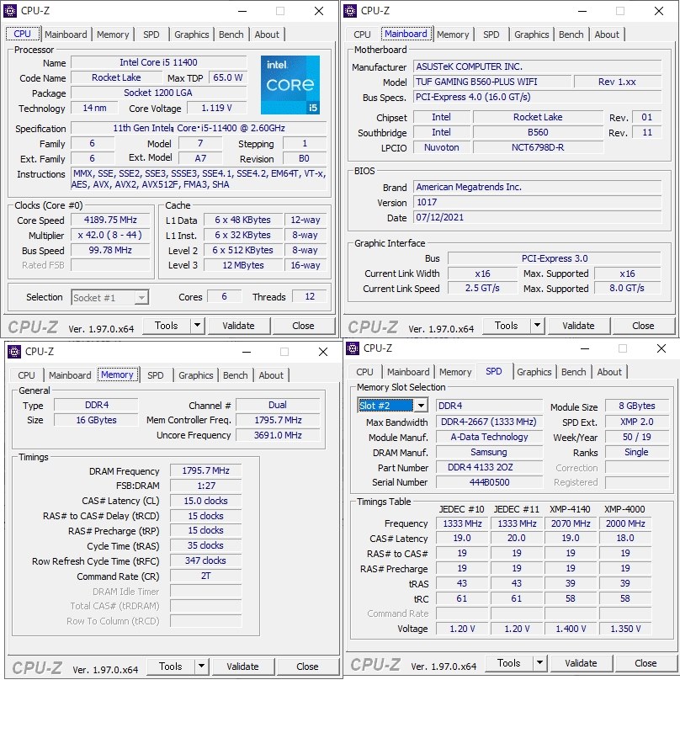The image size is (680, 733).
Task: Expand the Tools arrow in the Motherboard window
Action: [538, 326]
